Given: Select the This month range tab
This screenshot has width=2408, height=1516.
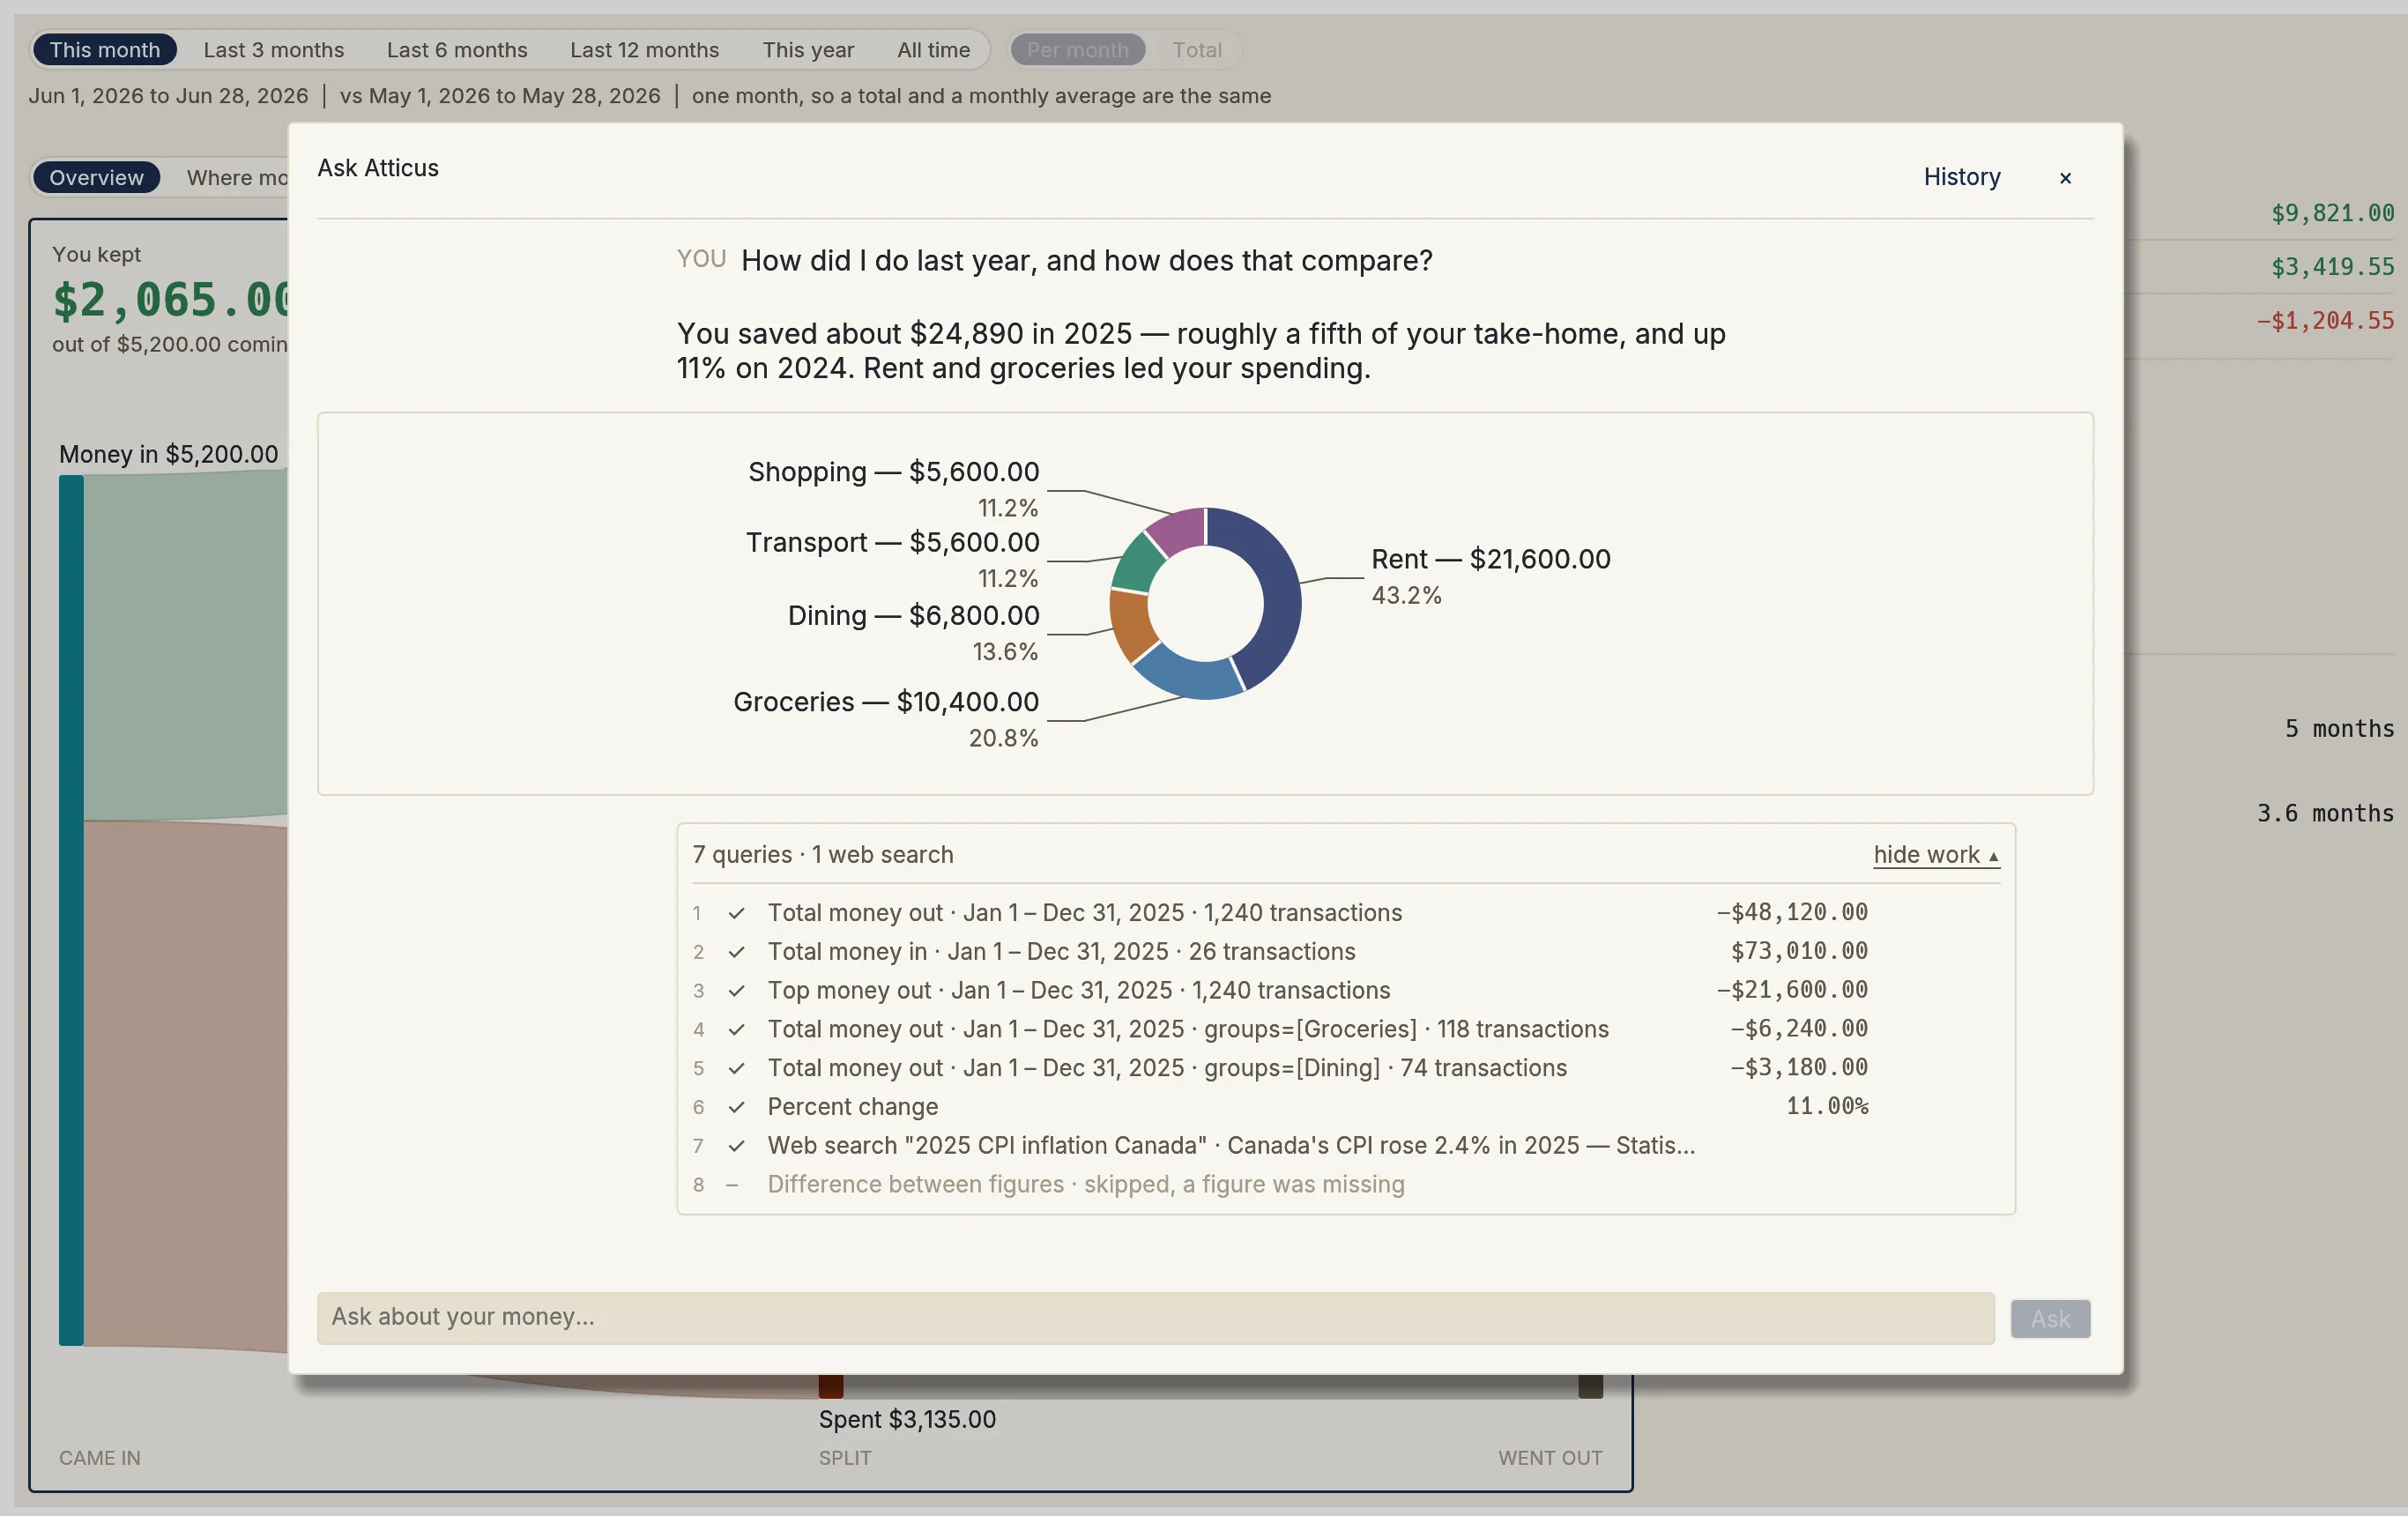Looking at the screenshot, I should [x=104, y=49].
